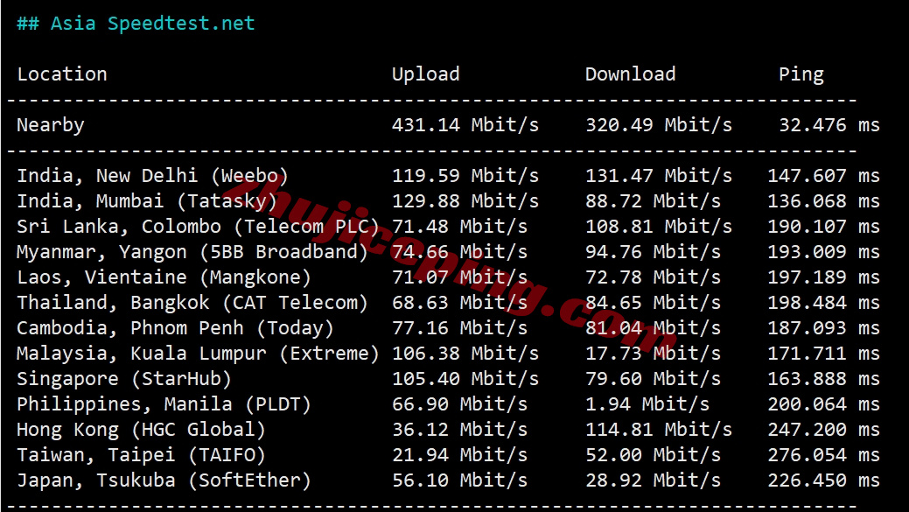Select Cambodia, Phnom Penh (Today) row
This screenshot has width=909, height=512.
(x=175, y=328)
